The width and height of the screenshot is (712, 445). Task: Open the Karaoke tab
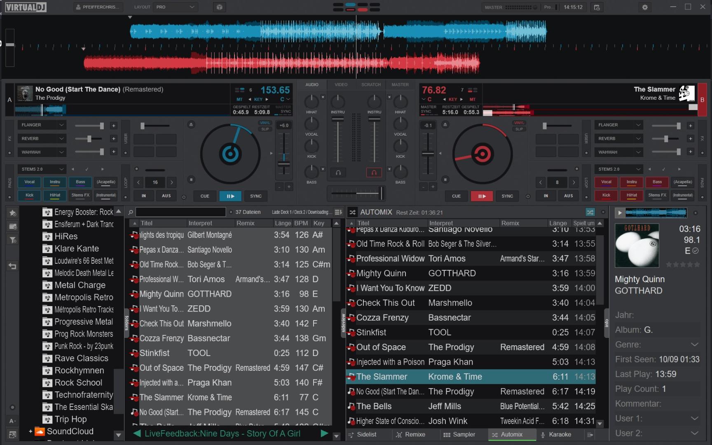[x=556, y=435]
